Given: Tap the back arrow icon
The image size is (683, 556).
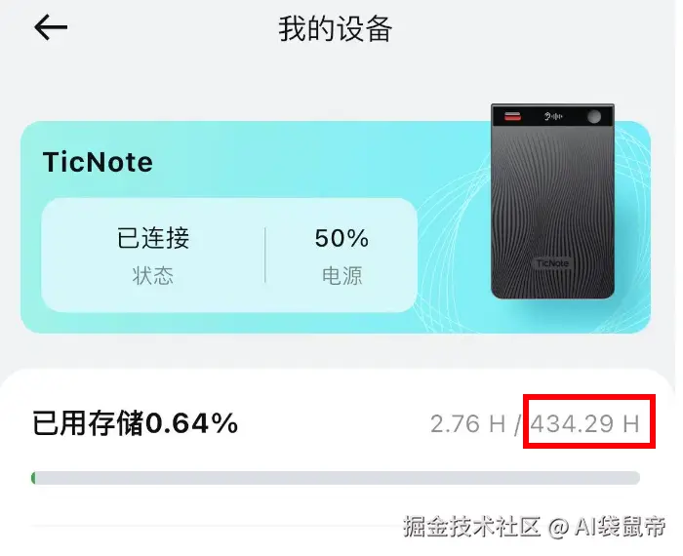Looking at the screenshot, I should [x=51, y=27].
